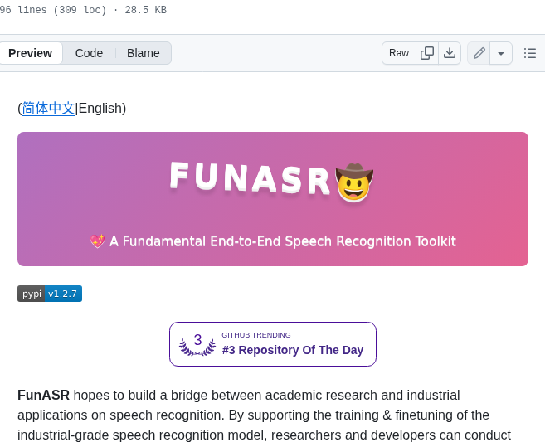
Task: Switch to the Preview tab
Action: pos(30,53)
